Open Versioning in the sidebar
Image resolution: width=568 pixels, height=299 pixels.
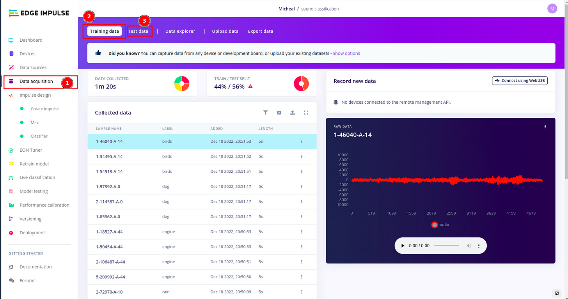(x=30, y=219)
